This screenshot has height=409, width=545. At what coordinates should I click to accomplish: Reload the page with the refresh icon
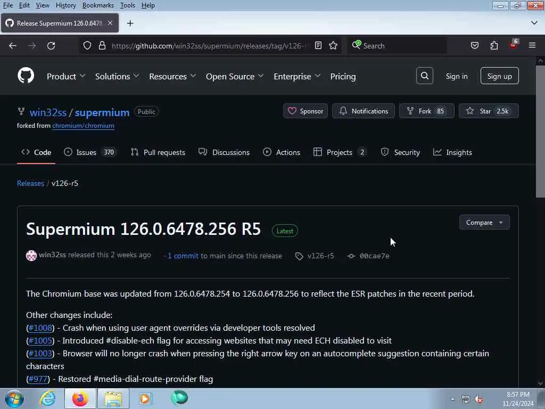point(51,46)
